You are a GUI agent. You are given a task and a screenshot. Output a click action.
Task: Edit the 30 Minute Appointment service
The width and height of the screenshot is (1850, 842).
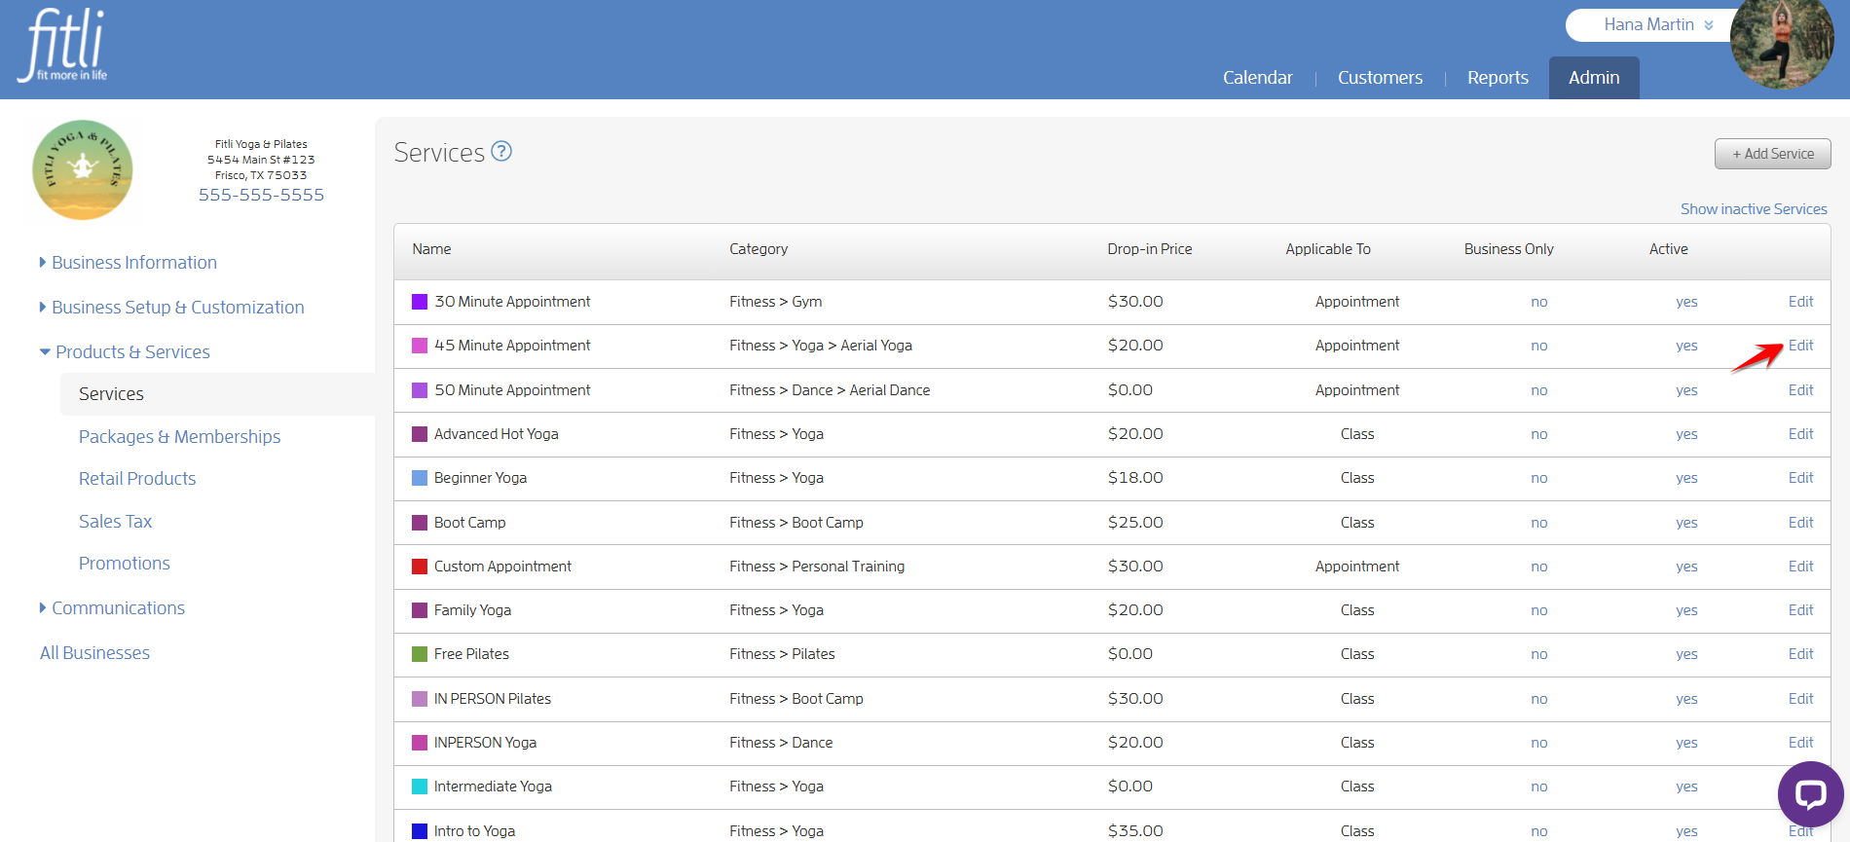1800,302
